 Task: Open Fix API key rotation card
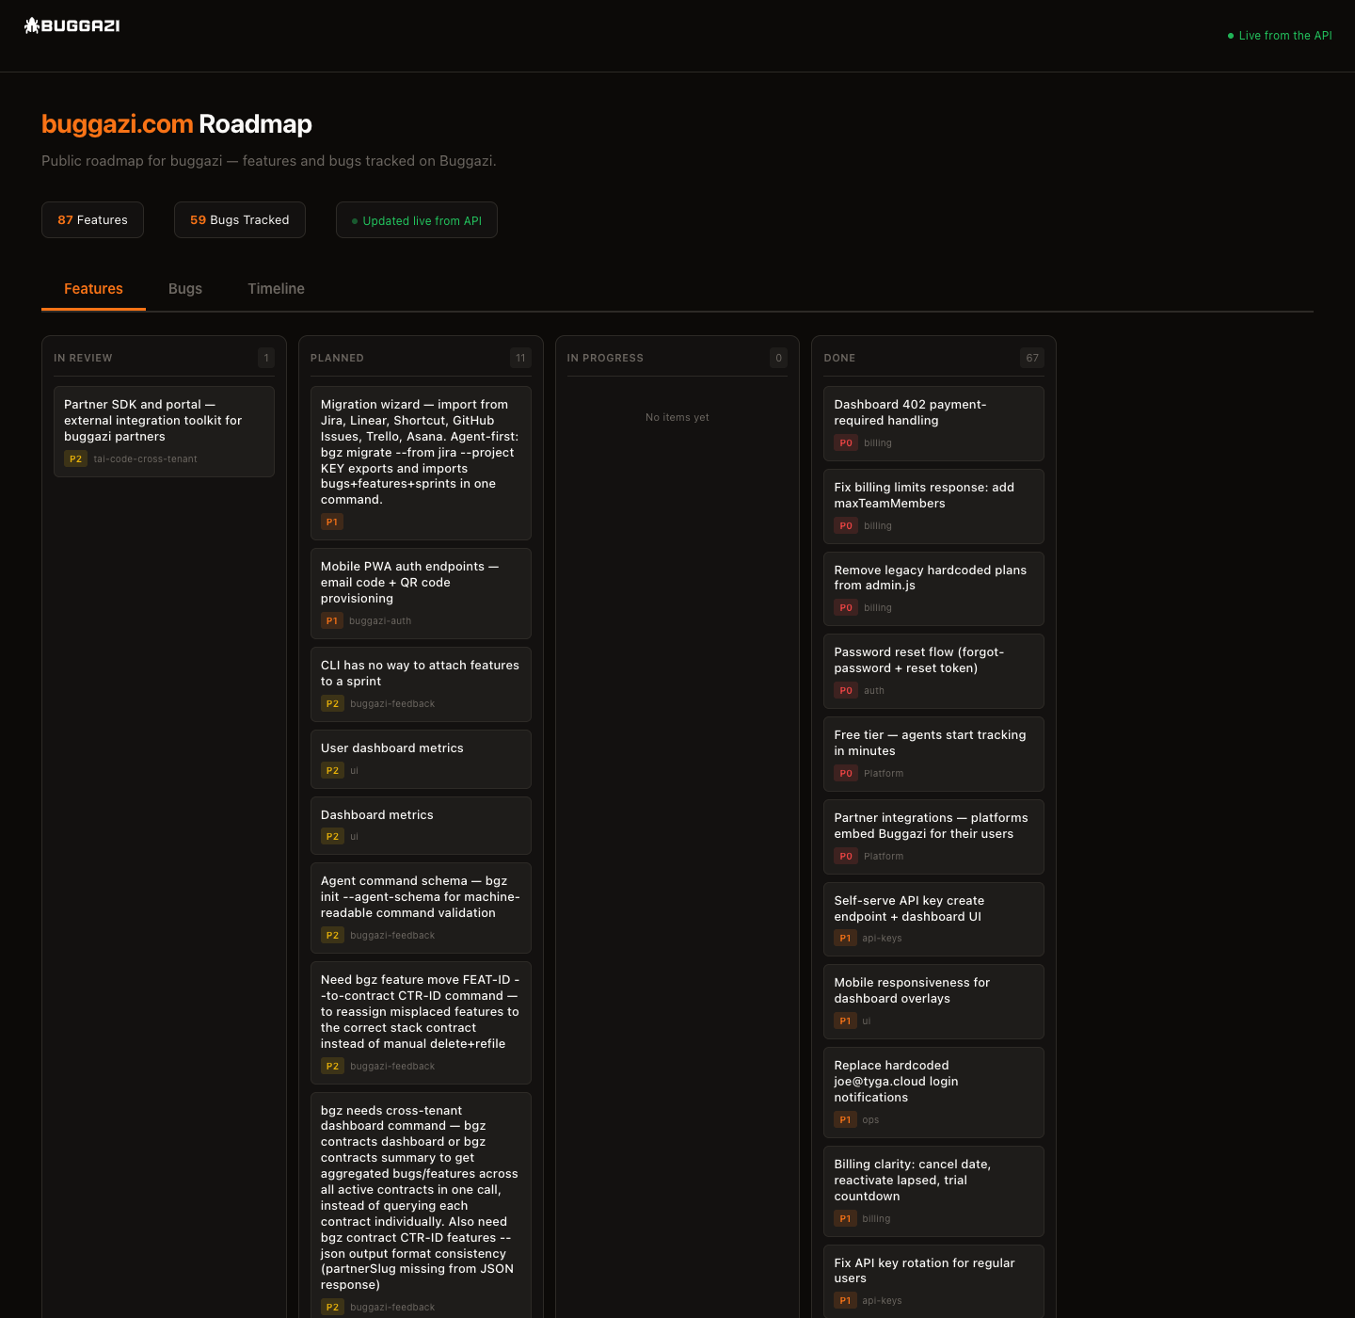[933, 1281]
